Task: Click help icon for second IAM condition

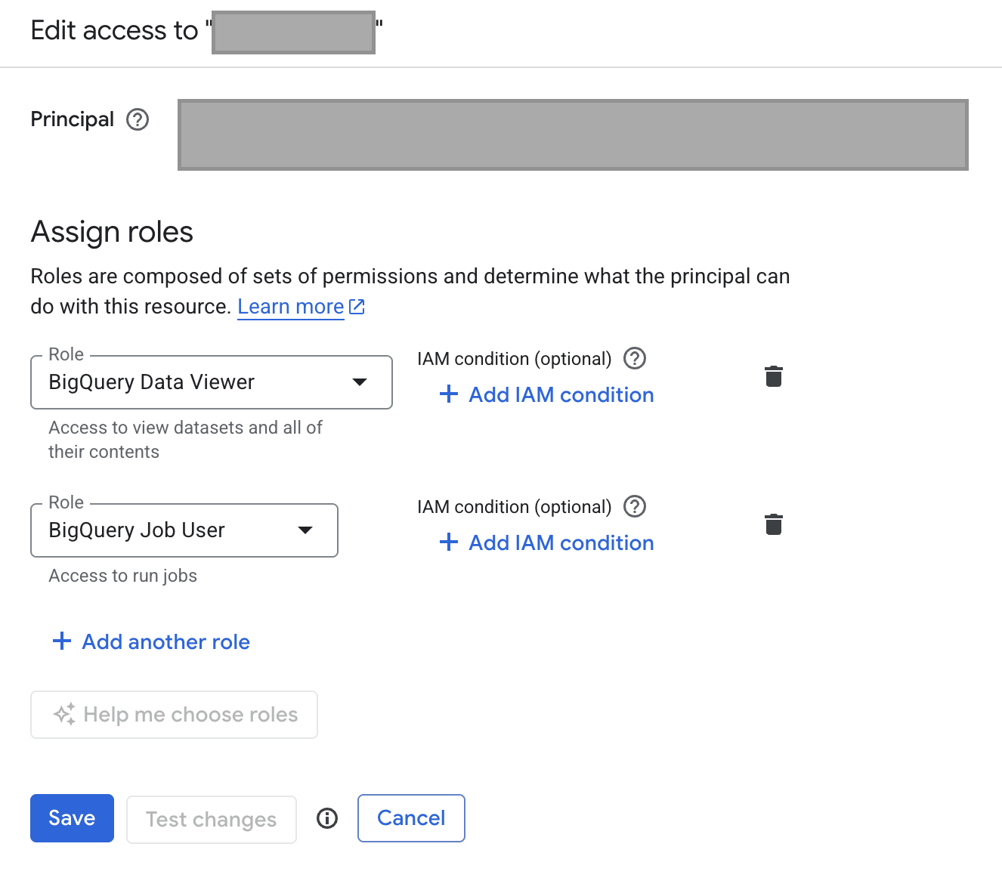Action: tap(635, 506)
